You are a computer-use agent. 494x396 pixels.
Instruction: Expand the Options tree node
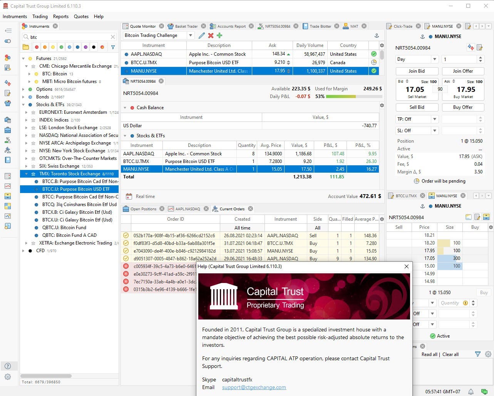coord(23,89)
